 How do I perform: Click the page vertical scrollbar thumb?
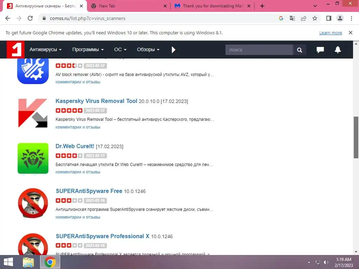[356, 137]
